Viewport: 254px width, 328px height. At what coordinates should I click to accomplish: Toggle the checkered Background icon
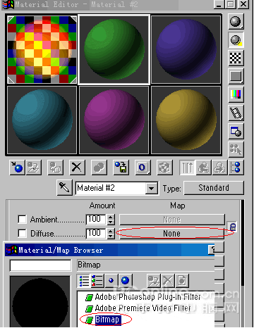coord(236,58)
